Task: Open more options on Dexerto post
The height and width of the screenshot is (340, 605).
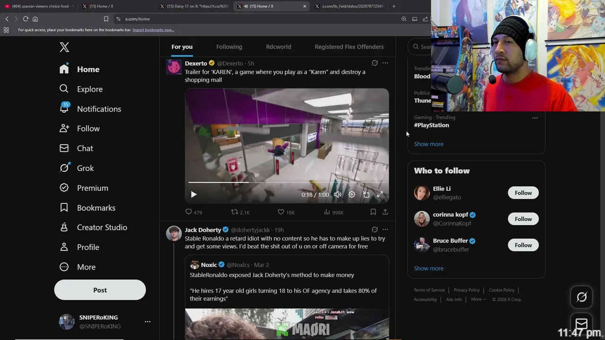Action: pos(385,63)
